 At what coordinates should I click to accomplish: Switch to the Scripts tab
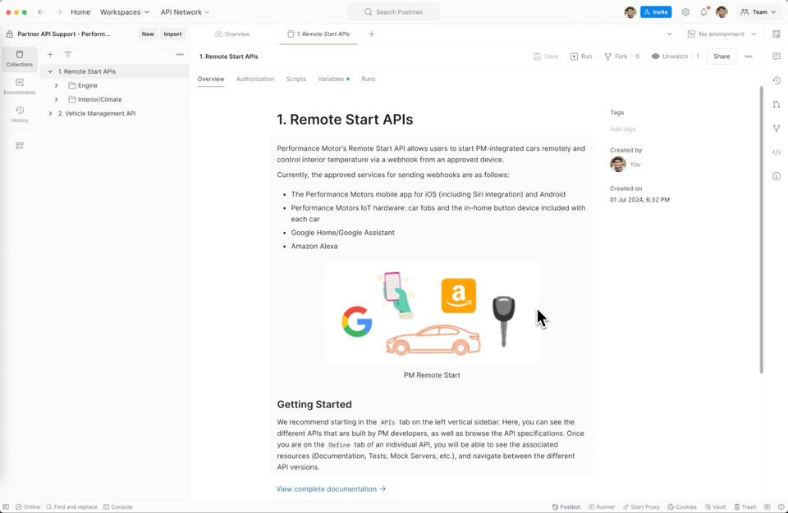(296, 79)
